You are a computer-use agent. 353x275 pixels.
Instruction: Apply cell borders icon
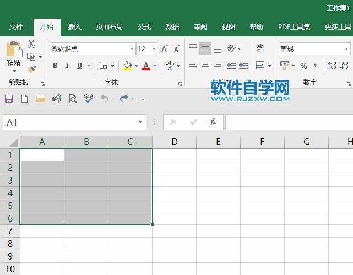[x=103, y=66]
